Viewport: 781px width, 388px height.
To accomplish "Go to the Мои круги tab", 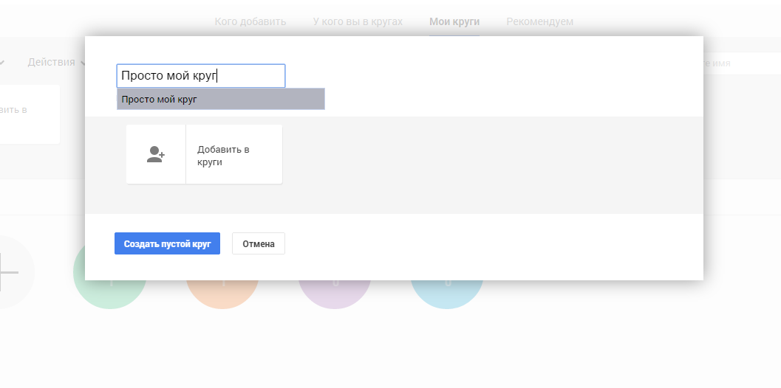I will click(454, 21).
